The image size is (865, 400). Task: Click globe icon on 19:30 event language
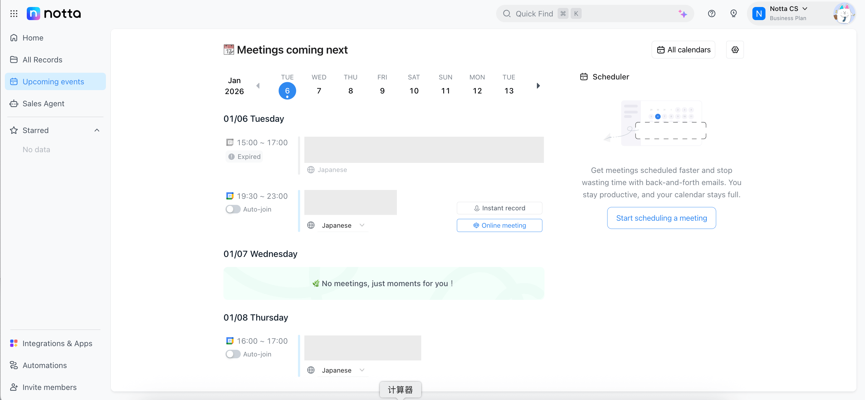pyautogui.click(x=311, y=225)
